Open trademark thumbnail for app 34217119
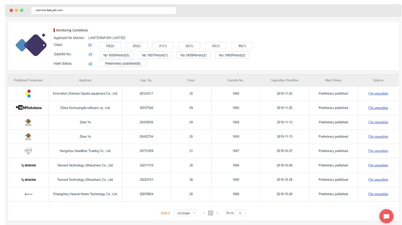This screenshot has height=225, width=402. tap(28, 165)
